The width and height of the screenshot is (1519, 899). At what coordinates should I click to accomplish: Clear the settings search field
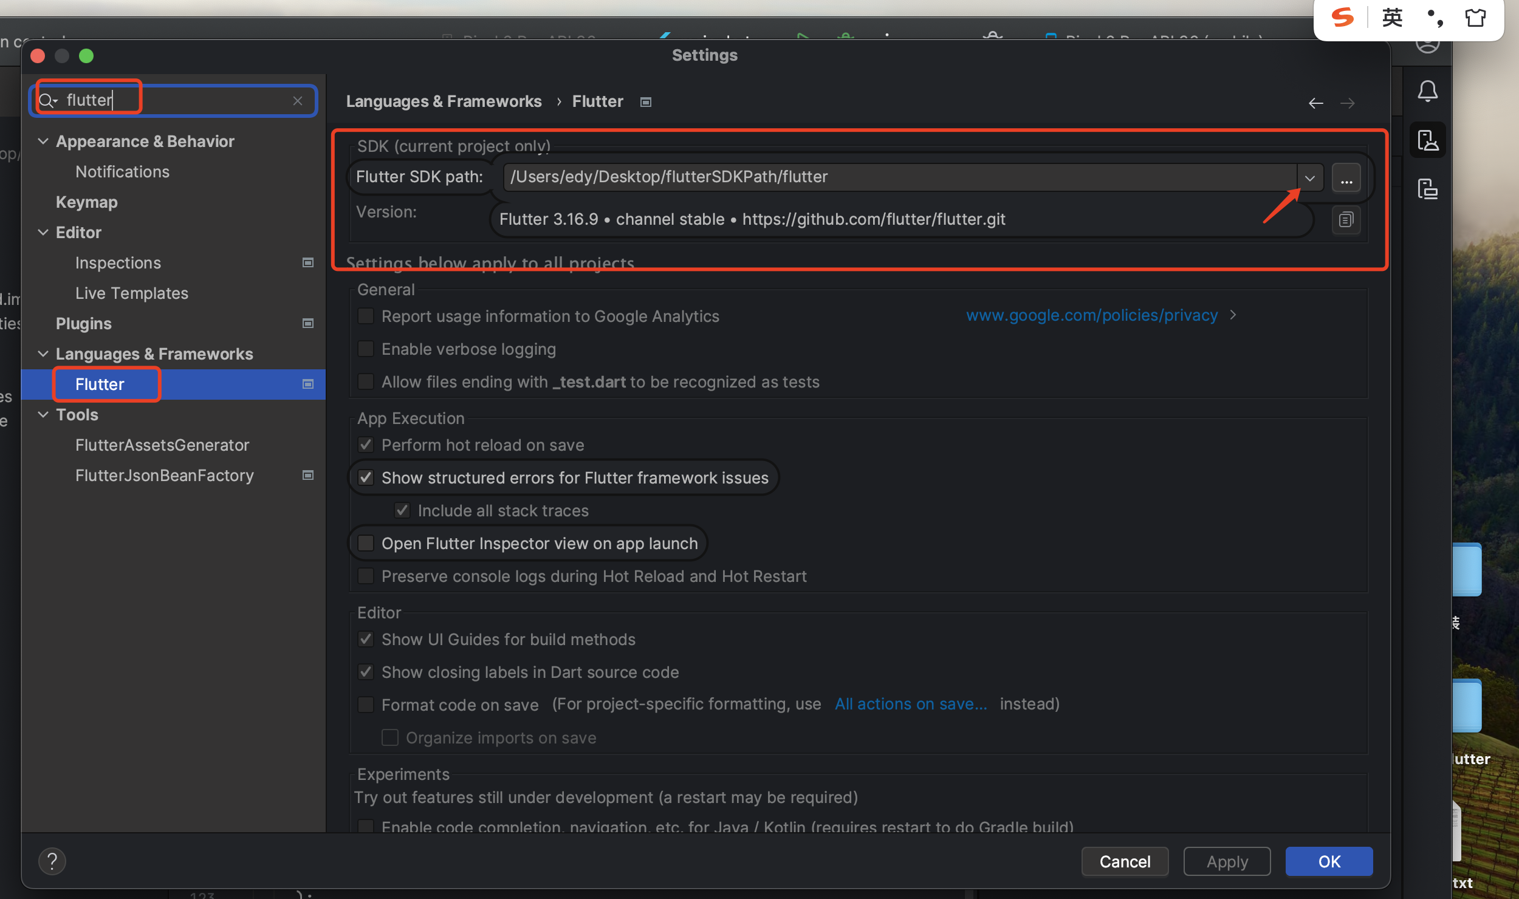coord(298,101)
